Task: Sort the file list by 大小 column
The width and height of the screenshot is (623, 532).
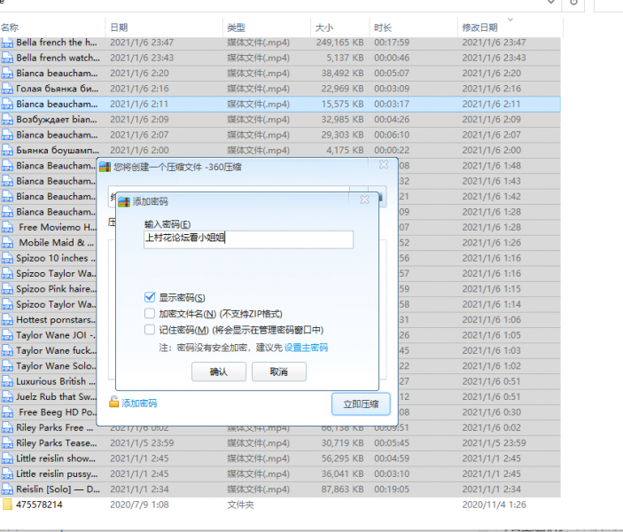Action: click(324, 27)
